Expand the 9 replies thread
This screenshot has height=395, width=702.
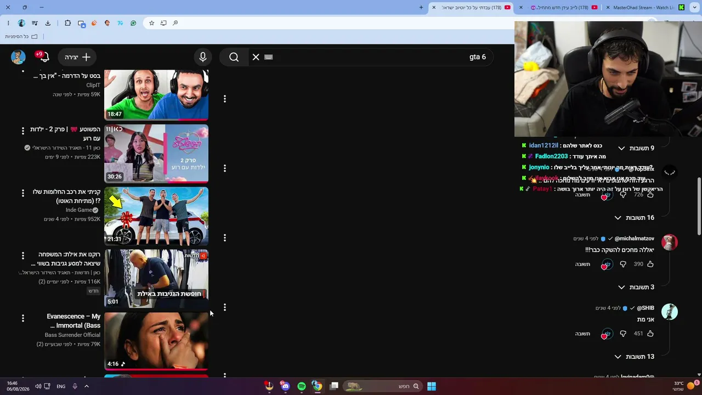636,148
